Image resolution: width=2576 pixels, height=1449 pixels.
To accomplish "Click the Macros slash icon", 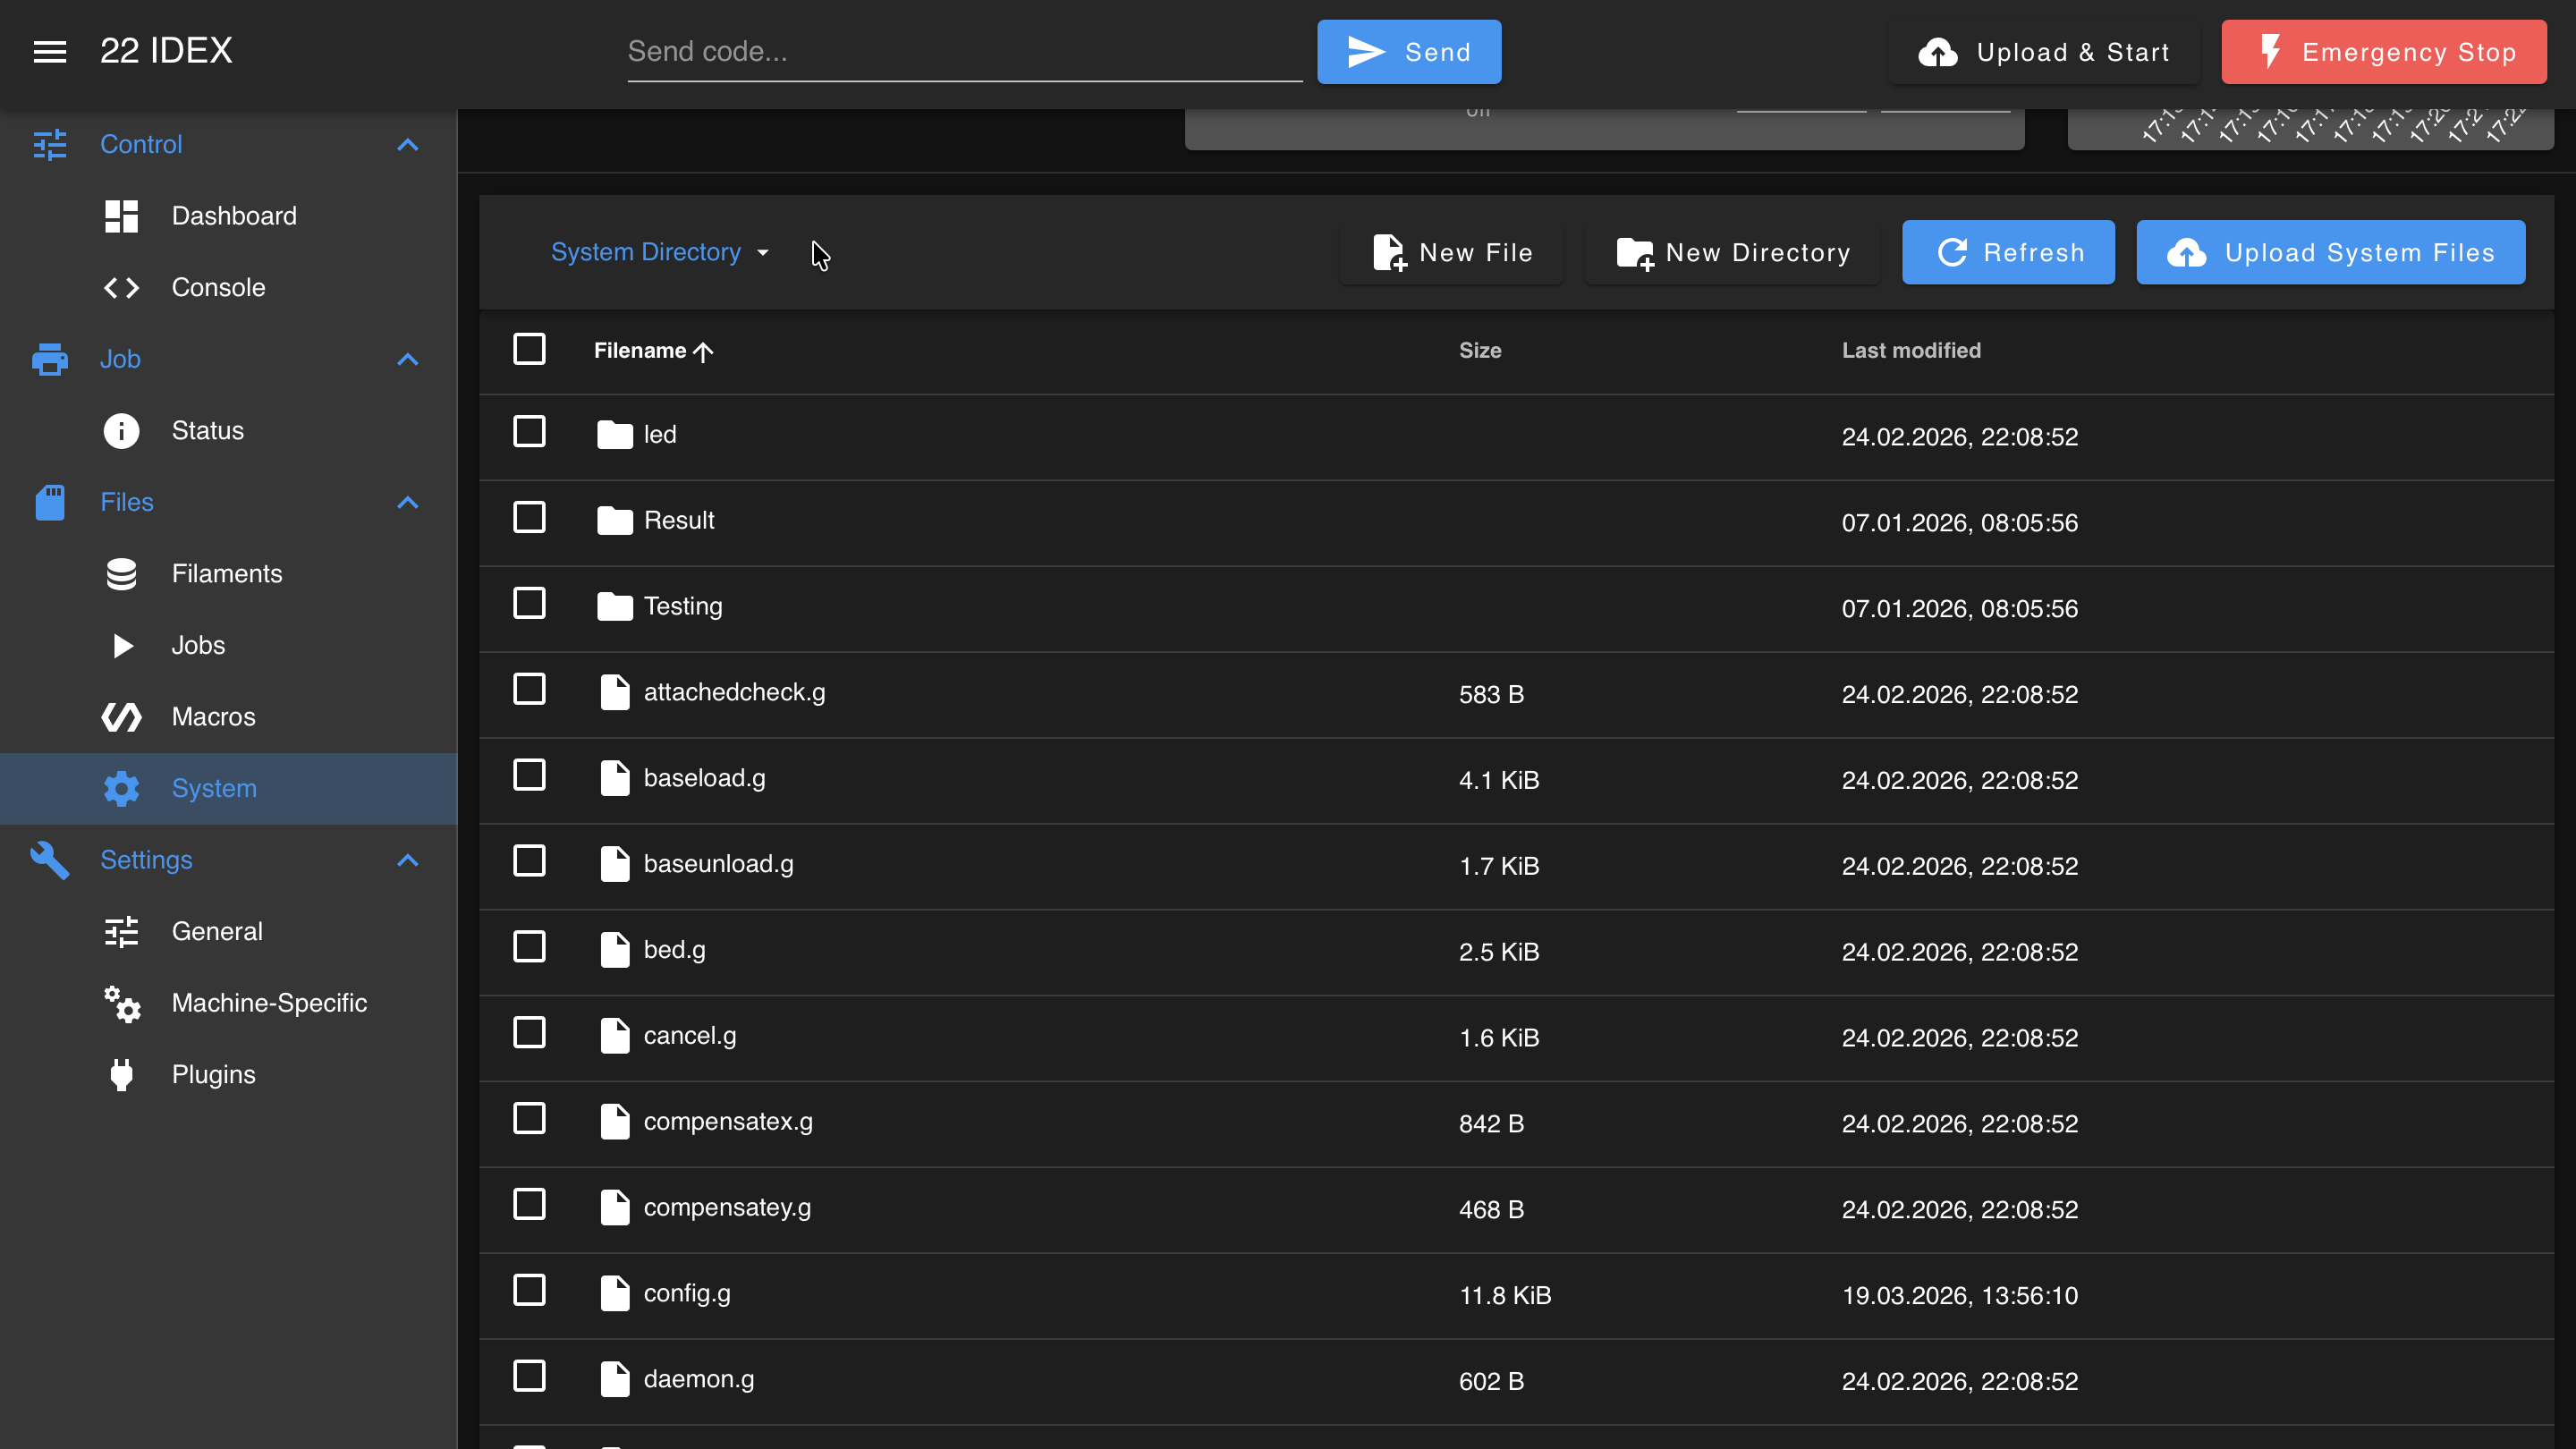I will tap(122, 717).
